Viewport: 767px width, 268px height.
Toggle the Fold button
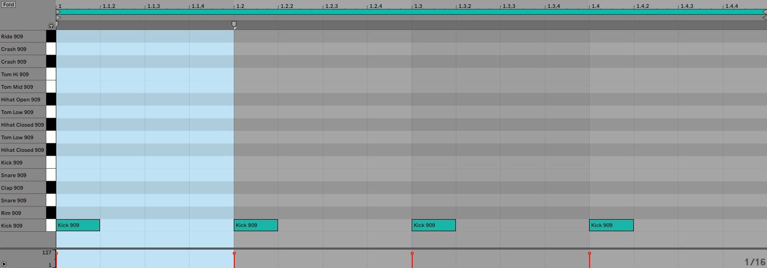(x=8, y=5)
